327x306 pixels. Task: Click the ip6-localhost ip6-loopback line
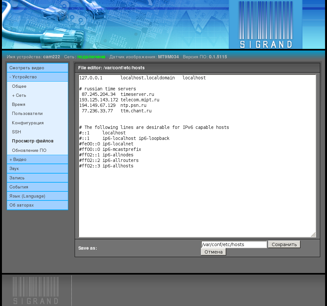pyautogui.click(x=124, y=138)
